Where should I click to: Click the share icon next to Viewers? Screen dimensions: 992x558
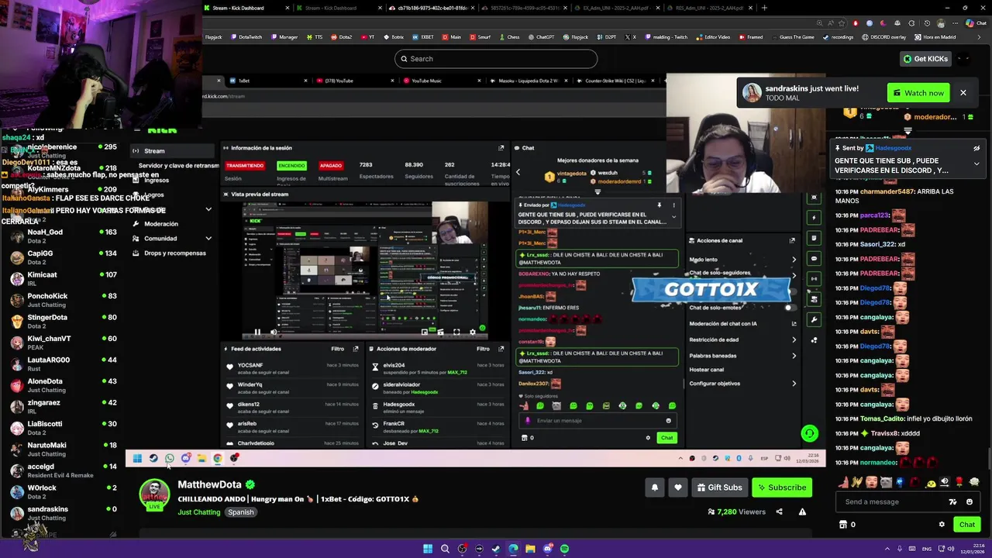point(779,511)
